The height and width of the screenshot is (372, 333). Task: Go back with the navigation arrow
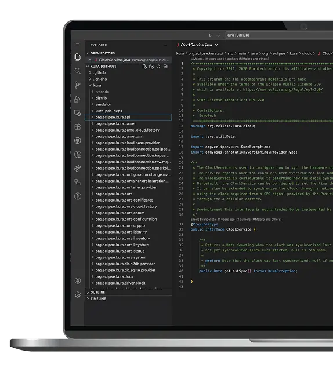[210, 35]
